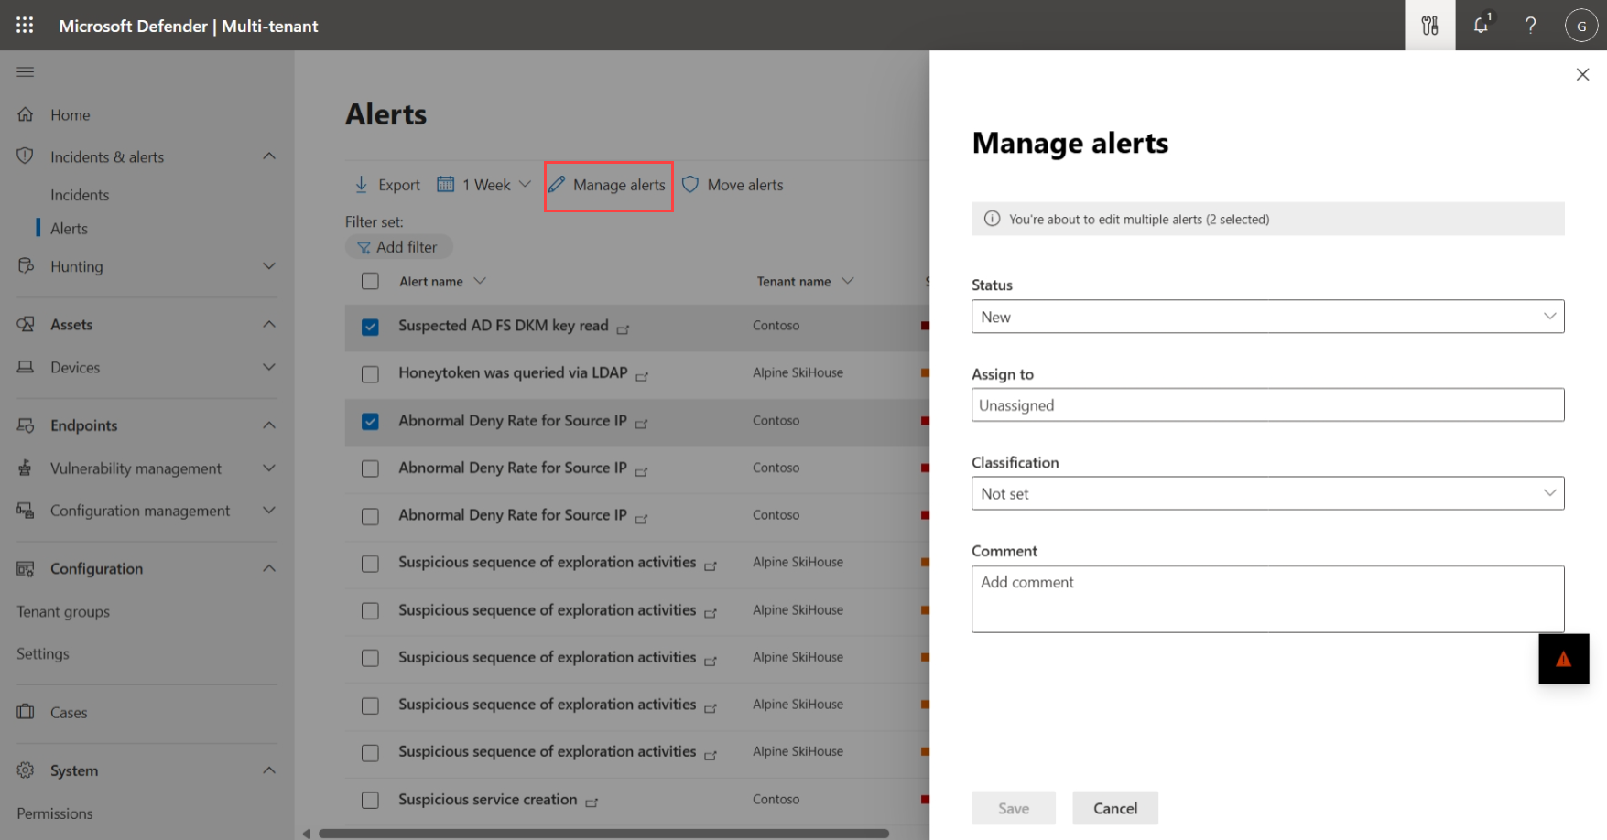Click the user account avatar icon

pos(1580,26)
